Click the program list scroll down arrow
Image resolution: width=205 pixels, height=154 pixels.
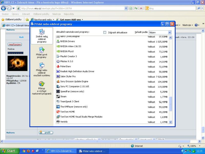click(x=170, y=122)
